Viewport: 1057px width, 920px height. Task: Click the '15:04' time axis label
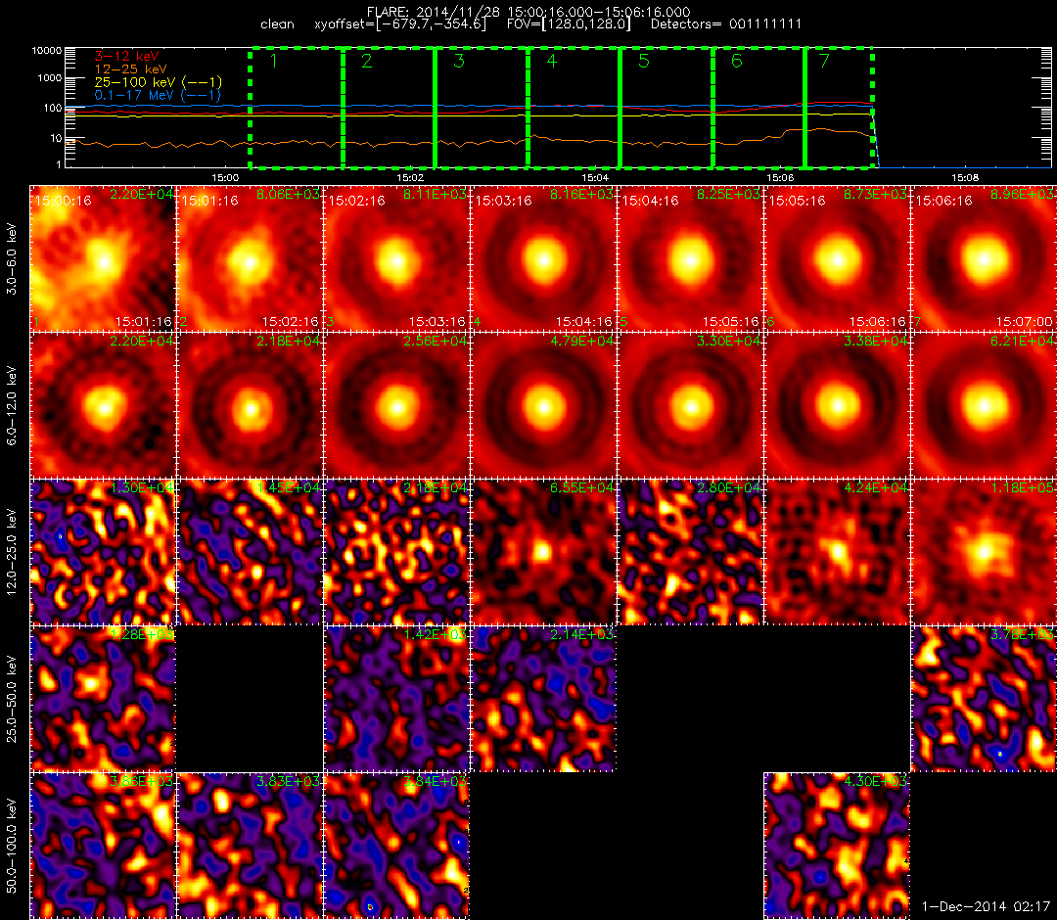tap(595, 178)
